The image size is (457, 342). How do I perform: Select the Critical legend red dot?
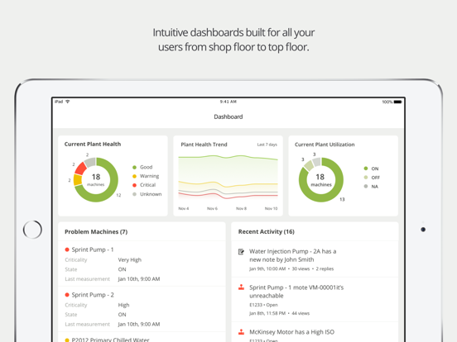(x=134, y=185)
